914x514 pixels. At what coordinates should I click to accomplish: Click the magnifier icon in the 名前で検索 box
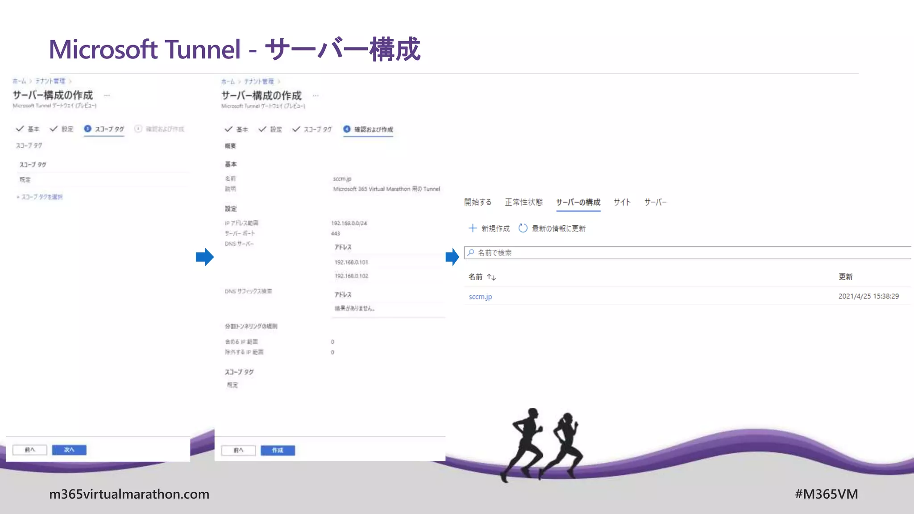470,253
